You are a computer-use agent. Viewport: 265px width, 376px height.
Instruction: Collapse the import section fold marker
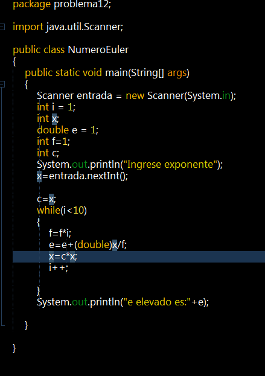pyautogui.click(x=2, y=27)
